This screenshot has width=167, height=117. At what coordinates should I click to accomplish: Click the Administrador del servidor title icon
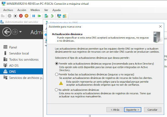[2, 22]
